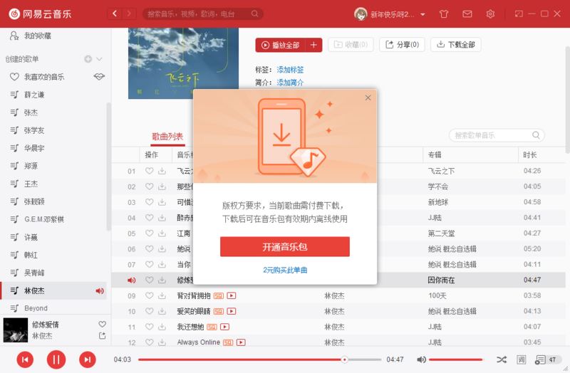
Task: Like the now-playing song 修炼爱情
Action: pyautogui.click(x=102, y=324)
